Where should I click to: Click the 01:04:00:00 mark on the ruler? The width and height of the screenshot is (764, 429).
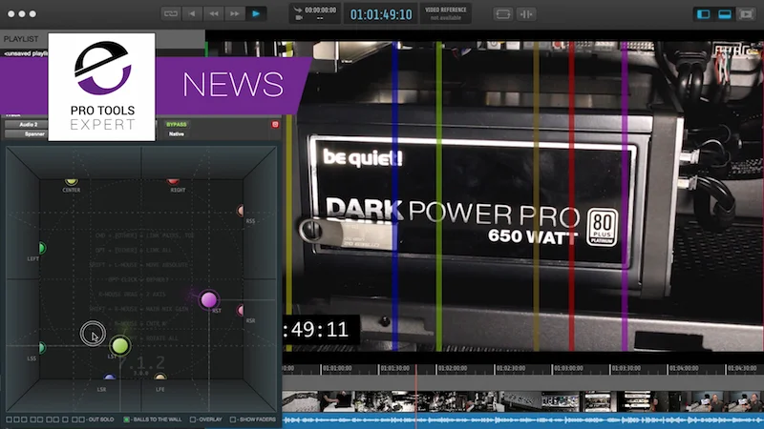[x=684, y=369]
